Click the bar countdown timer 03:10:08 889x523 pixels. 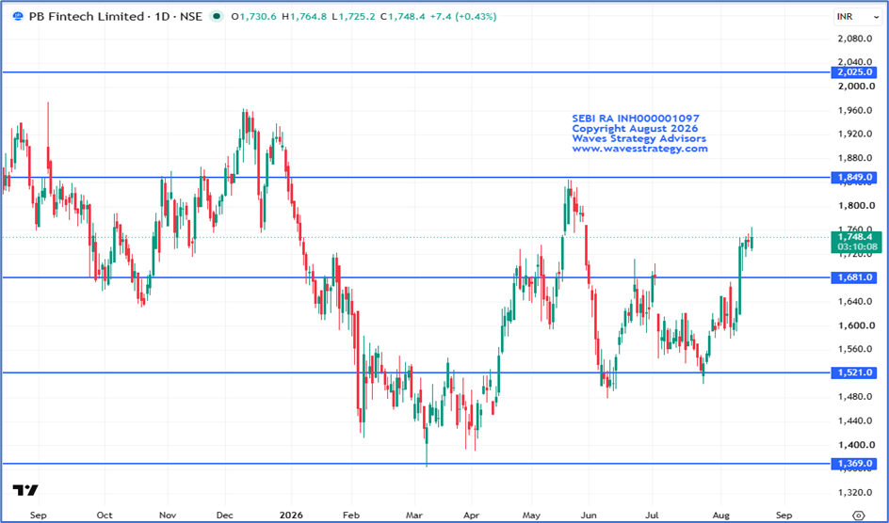856,247
